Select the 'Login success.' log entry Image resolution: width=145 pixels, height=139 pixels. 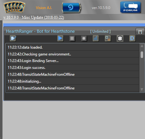point(72,68)
